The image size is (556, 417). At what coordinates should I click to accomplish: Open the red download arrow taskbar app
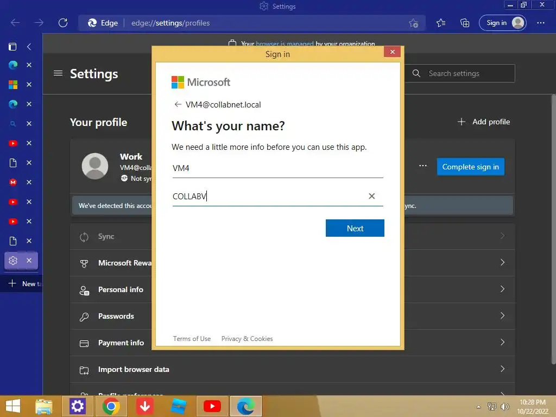pos(144,406)
